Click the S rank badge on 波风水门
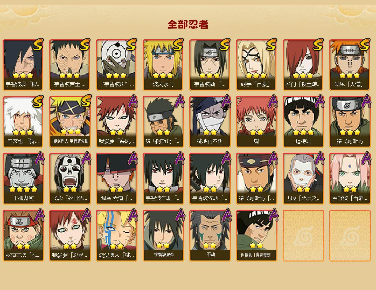The image size is (376, 290). coord(178,44)
